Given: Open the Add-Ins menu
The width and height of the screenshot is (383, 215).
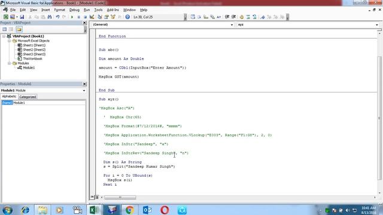Looking at the screenshot, I should pyautogui.click(x=113, y=10).
